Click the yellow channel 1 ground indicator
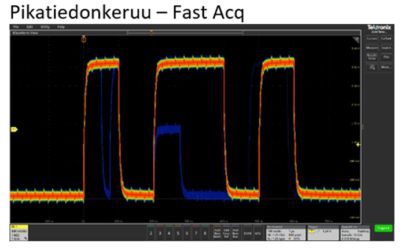The height and width of the screenshot is (249, 405). (x=14, y=129)
